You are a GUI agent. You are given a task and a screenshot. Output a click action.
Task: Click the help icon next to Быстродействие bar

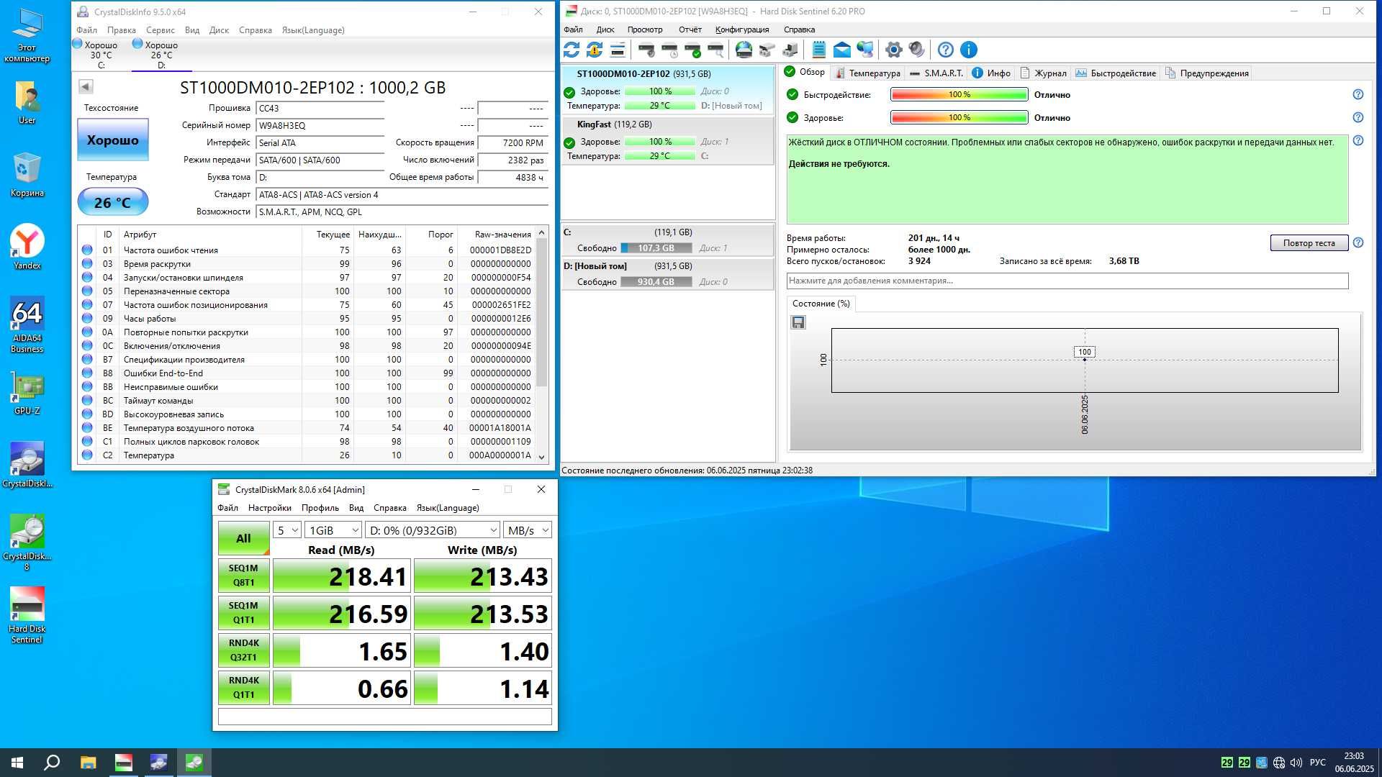coord(1358,94)
